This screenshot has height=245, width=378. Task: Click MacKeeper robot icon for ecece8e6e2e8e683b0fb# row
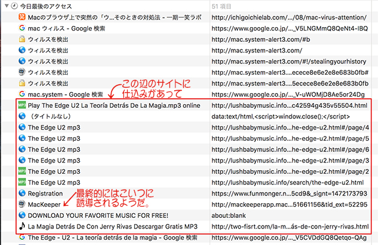tap(22, 72)
